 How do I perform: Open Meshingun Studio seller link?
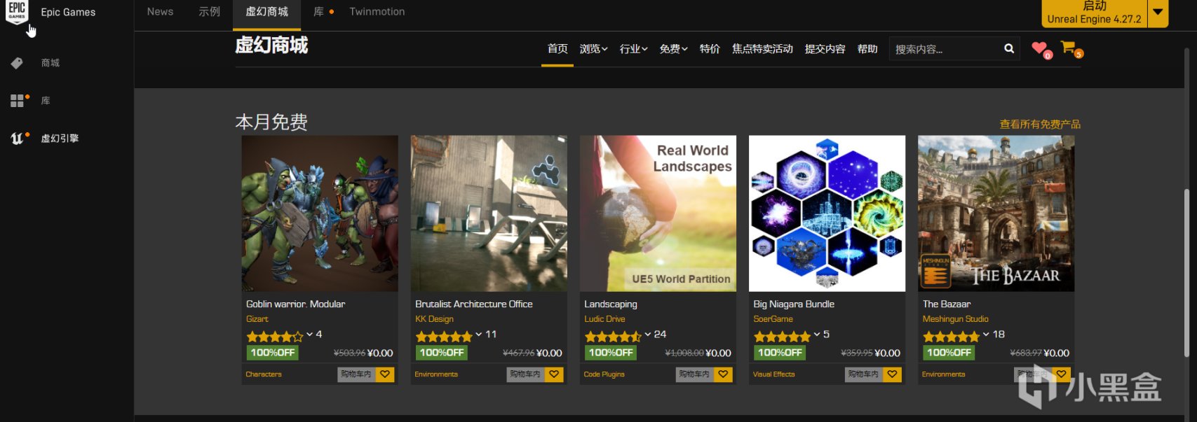tap(955, 319)
